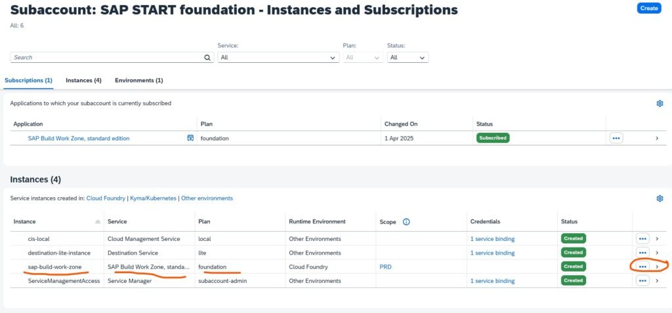This screenshot has height=313, width=672.
Task: Open the Service filter dropdown
Action: pos(279,58)
